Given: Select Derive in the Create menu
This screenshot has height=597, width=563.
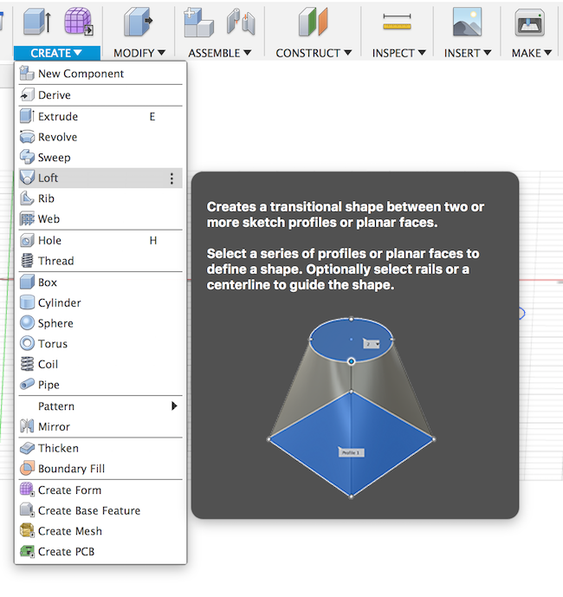Looking at the screenshot, I should pos(100,94).
